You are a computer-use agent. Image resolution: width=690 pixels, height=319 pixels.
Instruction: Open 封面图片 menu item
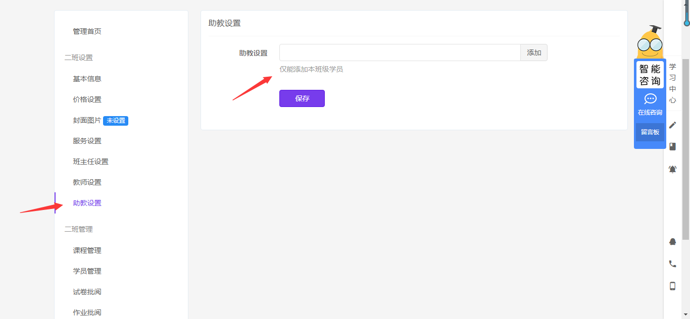coord(87,121)
